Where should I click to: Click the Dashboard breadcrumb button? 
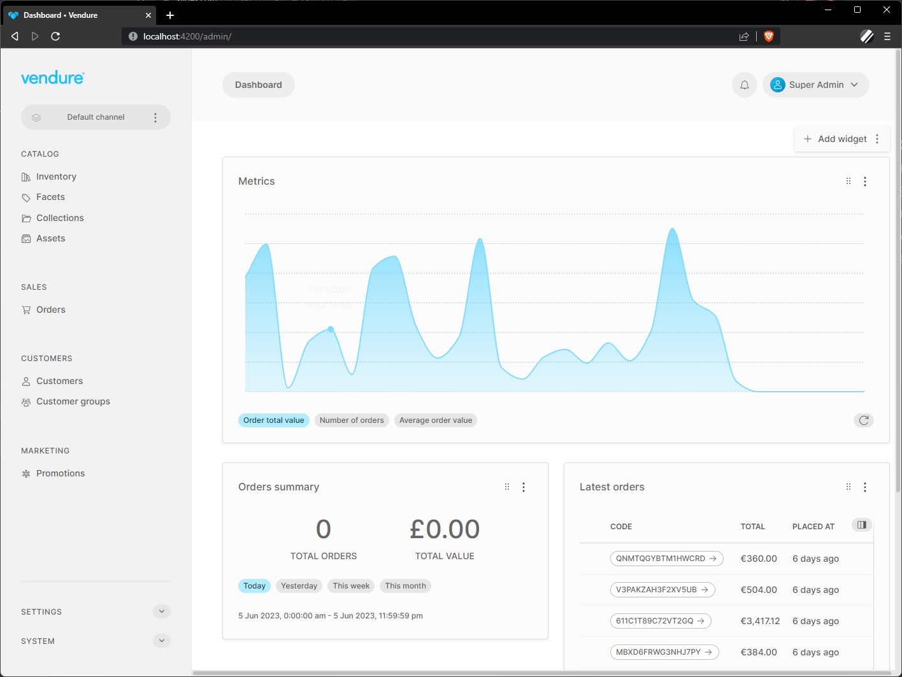click(x=259, y=85)
